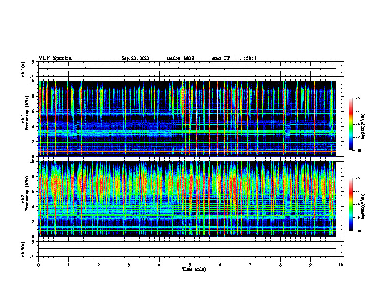Screen dimensions: 384x297
Task: Click the ch.1 frequency axis "6" tick
Action: click(33, 111)
